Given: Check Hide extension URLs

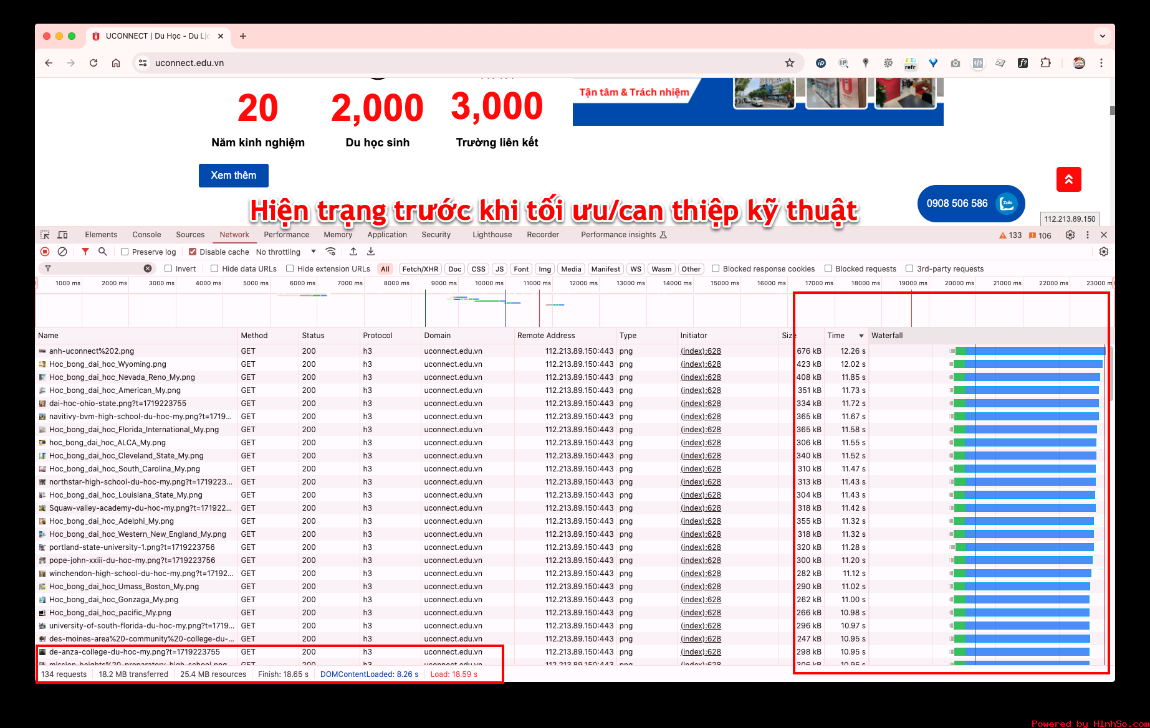Looking at the screenshot, I should pos(290,268).
